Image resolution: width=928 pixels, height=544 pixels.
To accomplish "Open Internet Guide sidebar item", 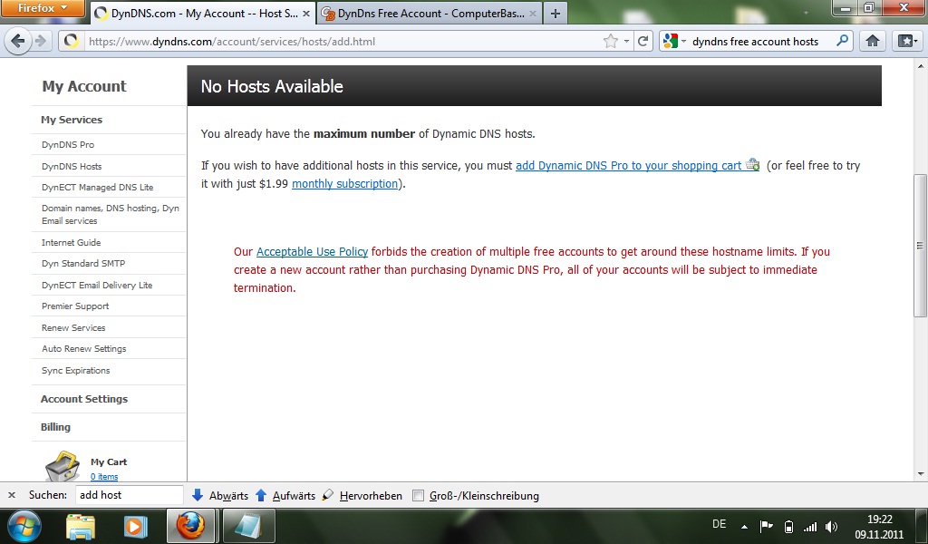I will (71, 242).
